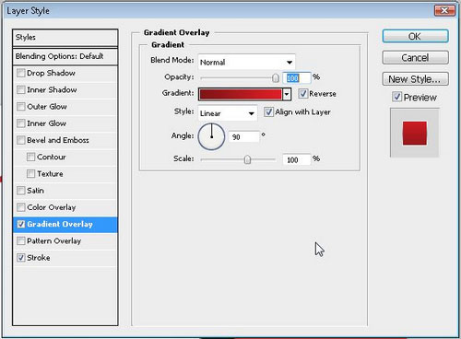
Task: Click the Scale value field
Action: pyautogui.click(x=297, y=159)
